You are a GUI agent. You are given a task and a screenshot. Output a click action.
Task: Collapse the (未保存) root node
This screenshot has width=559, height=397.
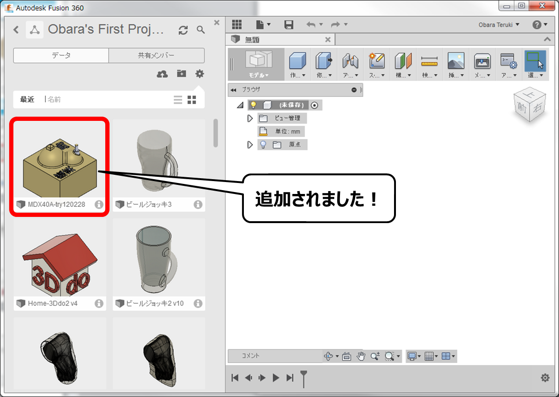point(240,105)
